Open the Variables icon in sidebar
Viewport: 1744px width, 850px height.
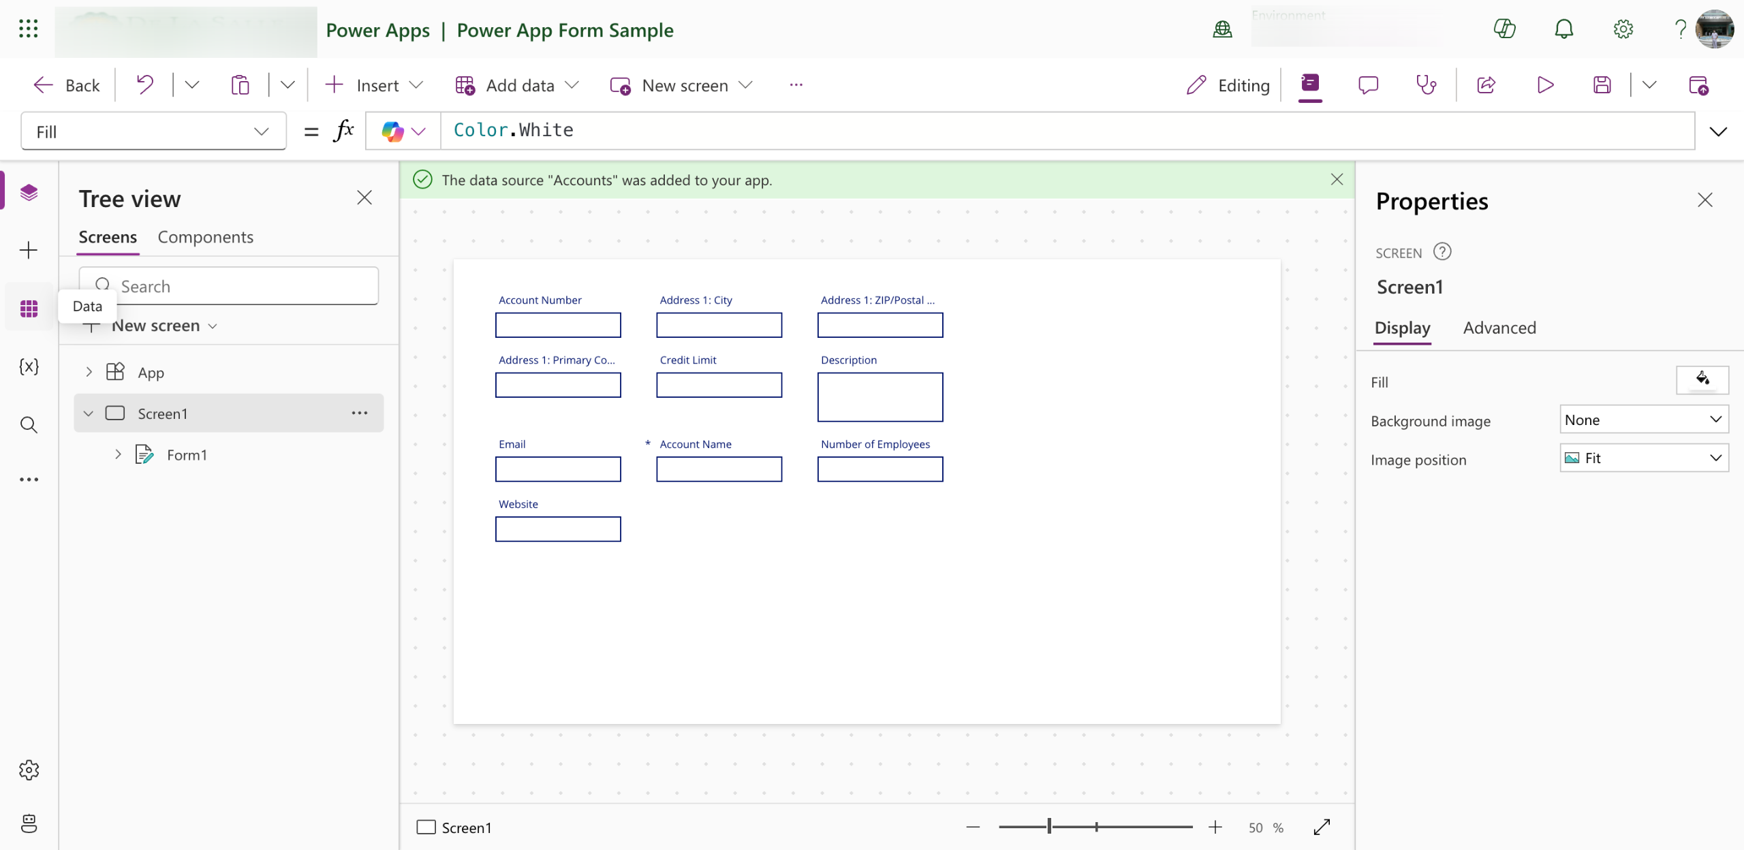[29, 366]
